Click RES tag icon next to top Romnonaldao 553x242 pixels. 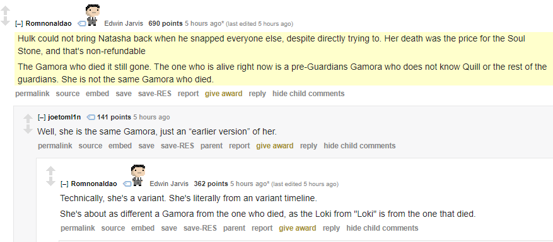(x=81, y=23)
